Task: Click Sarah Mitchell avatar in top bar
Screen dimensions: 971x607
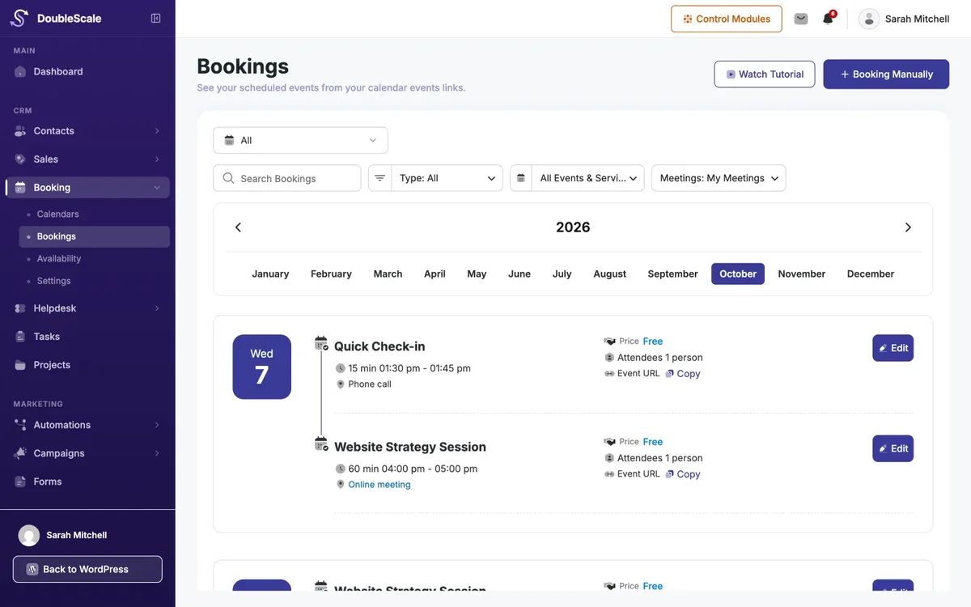Action: click(x=869, y=19)
